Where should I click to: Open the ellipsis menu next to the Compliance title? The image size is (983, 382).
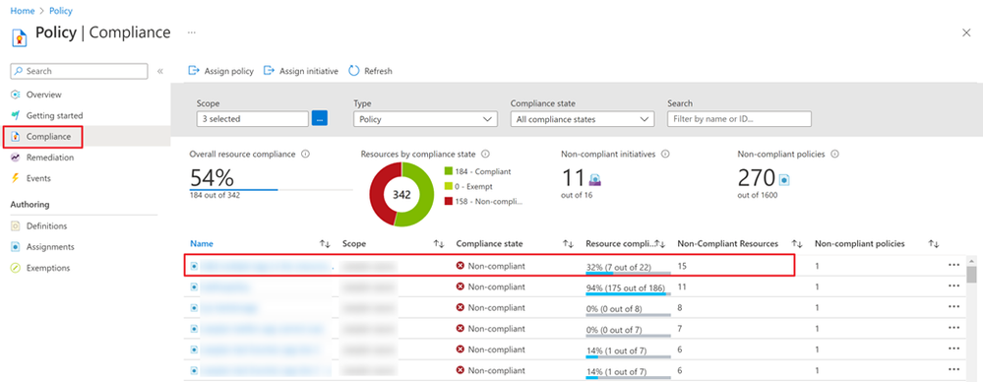pyautogui.click(x=191, y=32)
